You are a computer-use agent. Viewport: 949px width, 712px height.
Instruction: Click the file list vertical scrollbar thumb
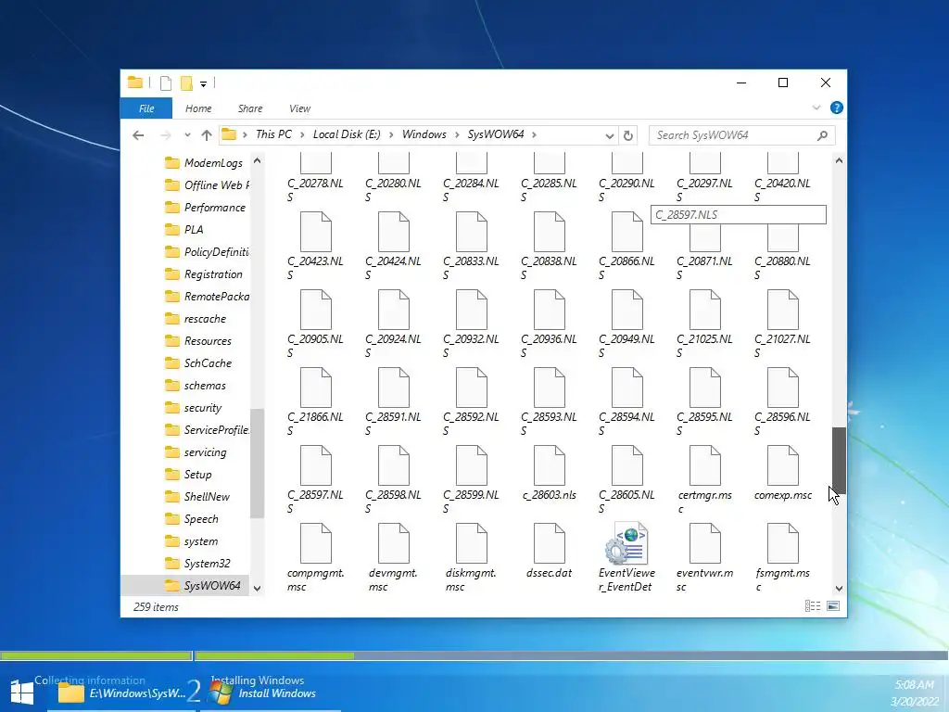[839, 460]
